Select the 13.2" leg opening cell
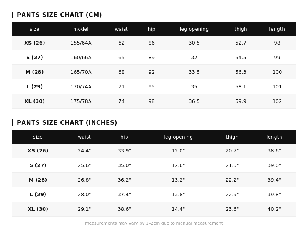This screenshot has height=248, width=308. click(178, 180)
